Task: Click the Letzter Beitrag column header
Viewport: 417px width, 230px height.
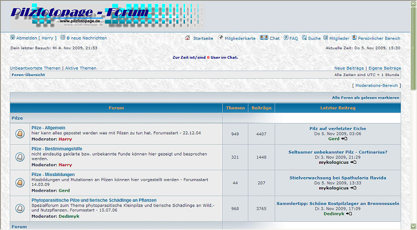Action: (338, 108)
